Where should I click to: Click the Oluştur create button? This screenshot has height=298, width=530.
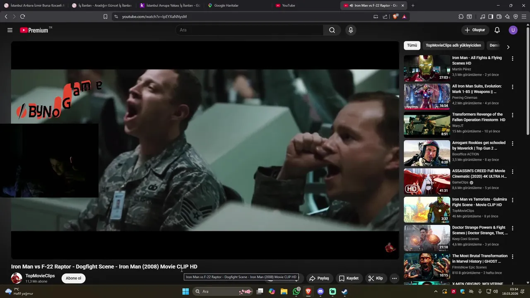475,30
